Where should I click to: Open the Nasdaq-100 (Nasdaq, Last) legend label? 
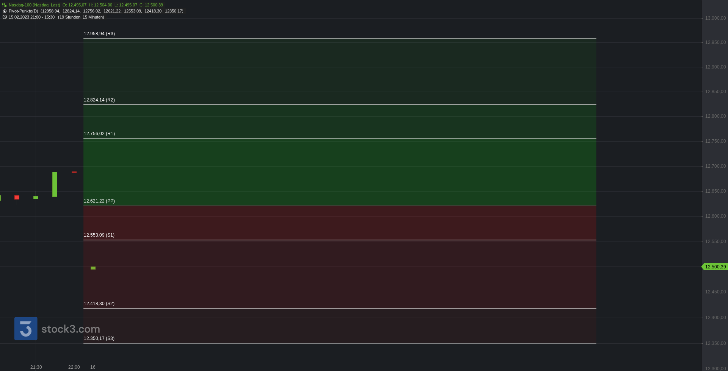pos(35,5)
